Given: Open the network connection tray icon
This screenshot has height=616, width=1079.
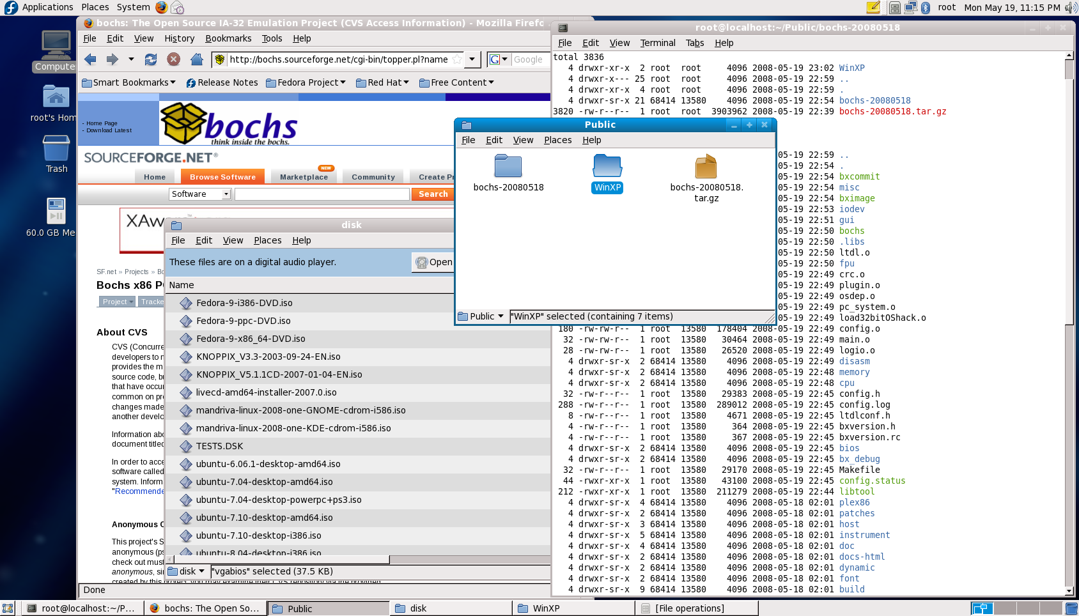Looking at the screenshot, I should pos(911,8).
